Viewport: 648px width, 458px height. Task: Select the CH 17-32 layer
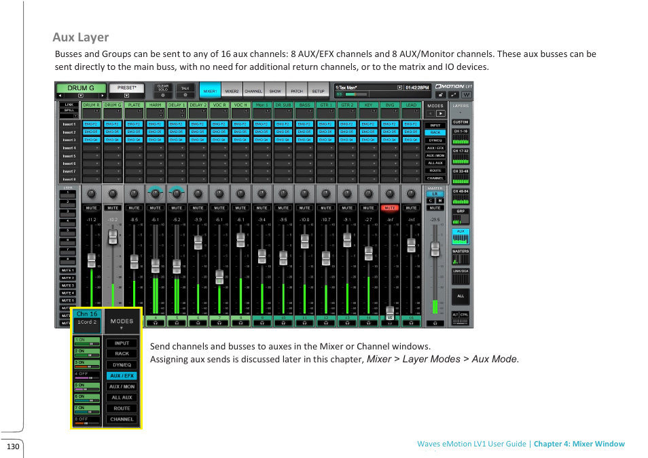coord(461,157)
